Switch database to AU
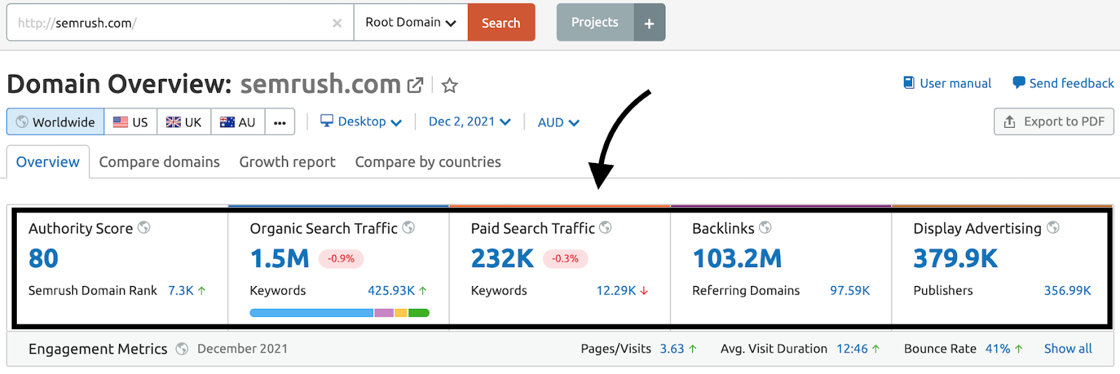 point(237,122)
